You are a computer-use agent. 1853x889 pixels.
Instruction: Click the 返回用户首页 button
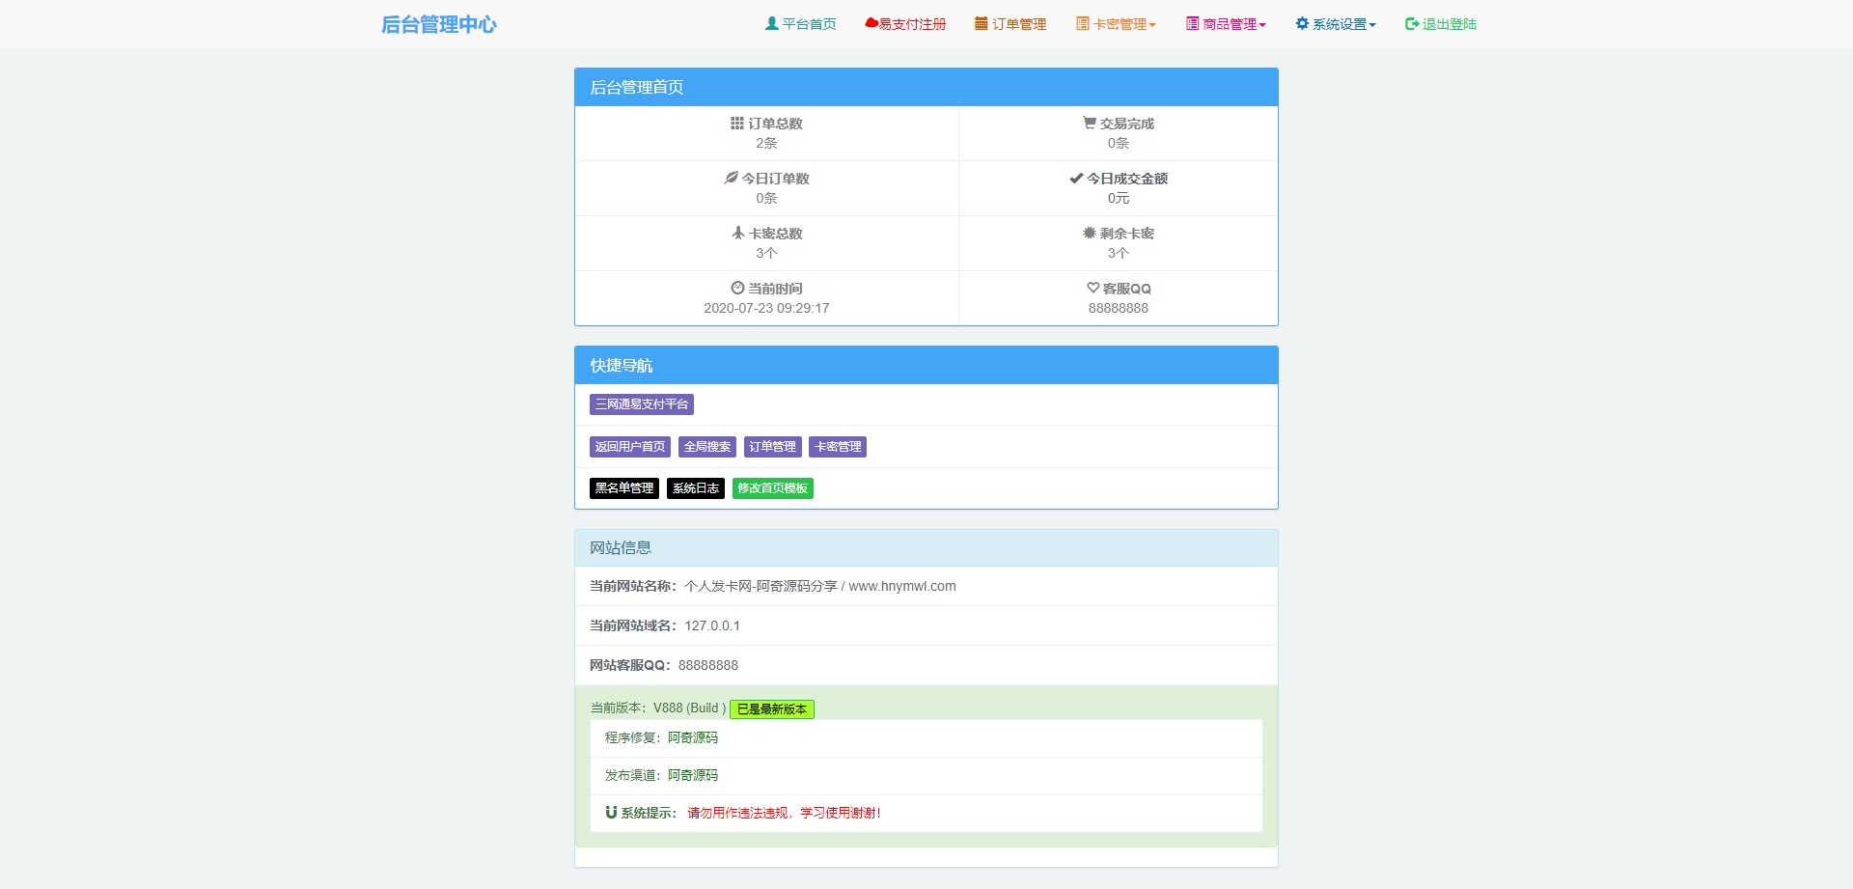click(630, 447)
